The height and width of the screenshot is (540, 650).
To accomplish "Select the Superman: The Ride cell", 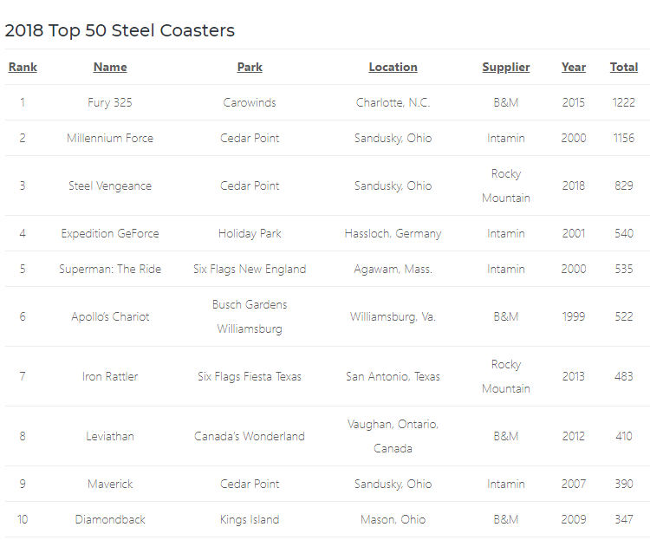I will (x=110, y=270).
